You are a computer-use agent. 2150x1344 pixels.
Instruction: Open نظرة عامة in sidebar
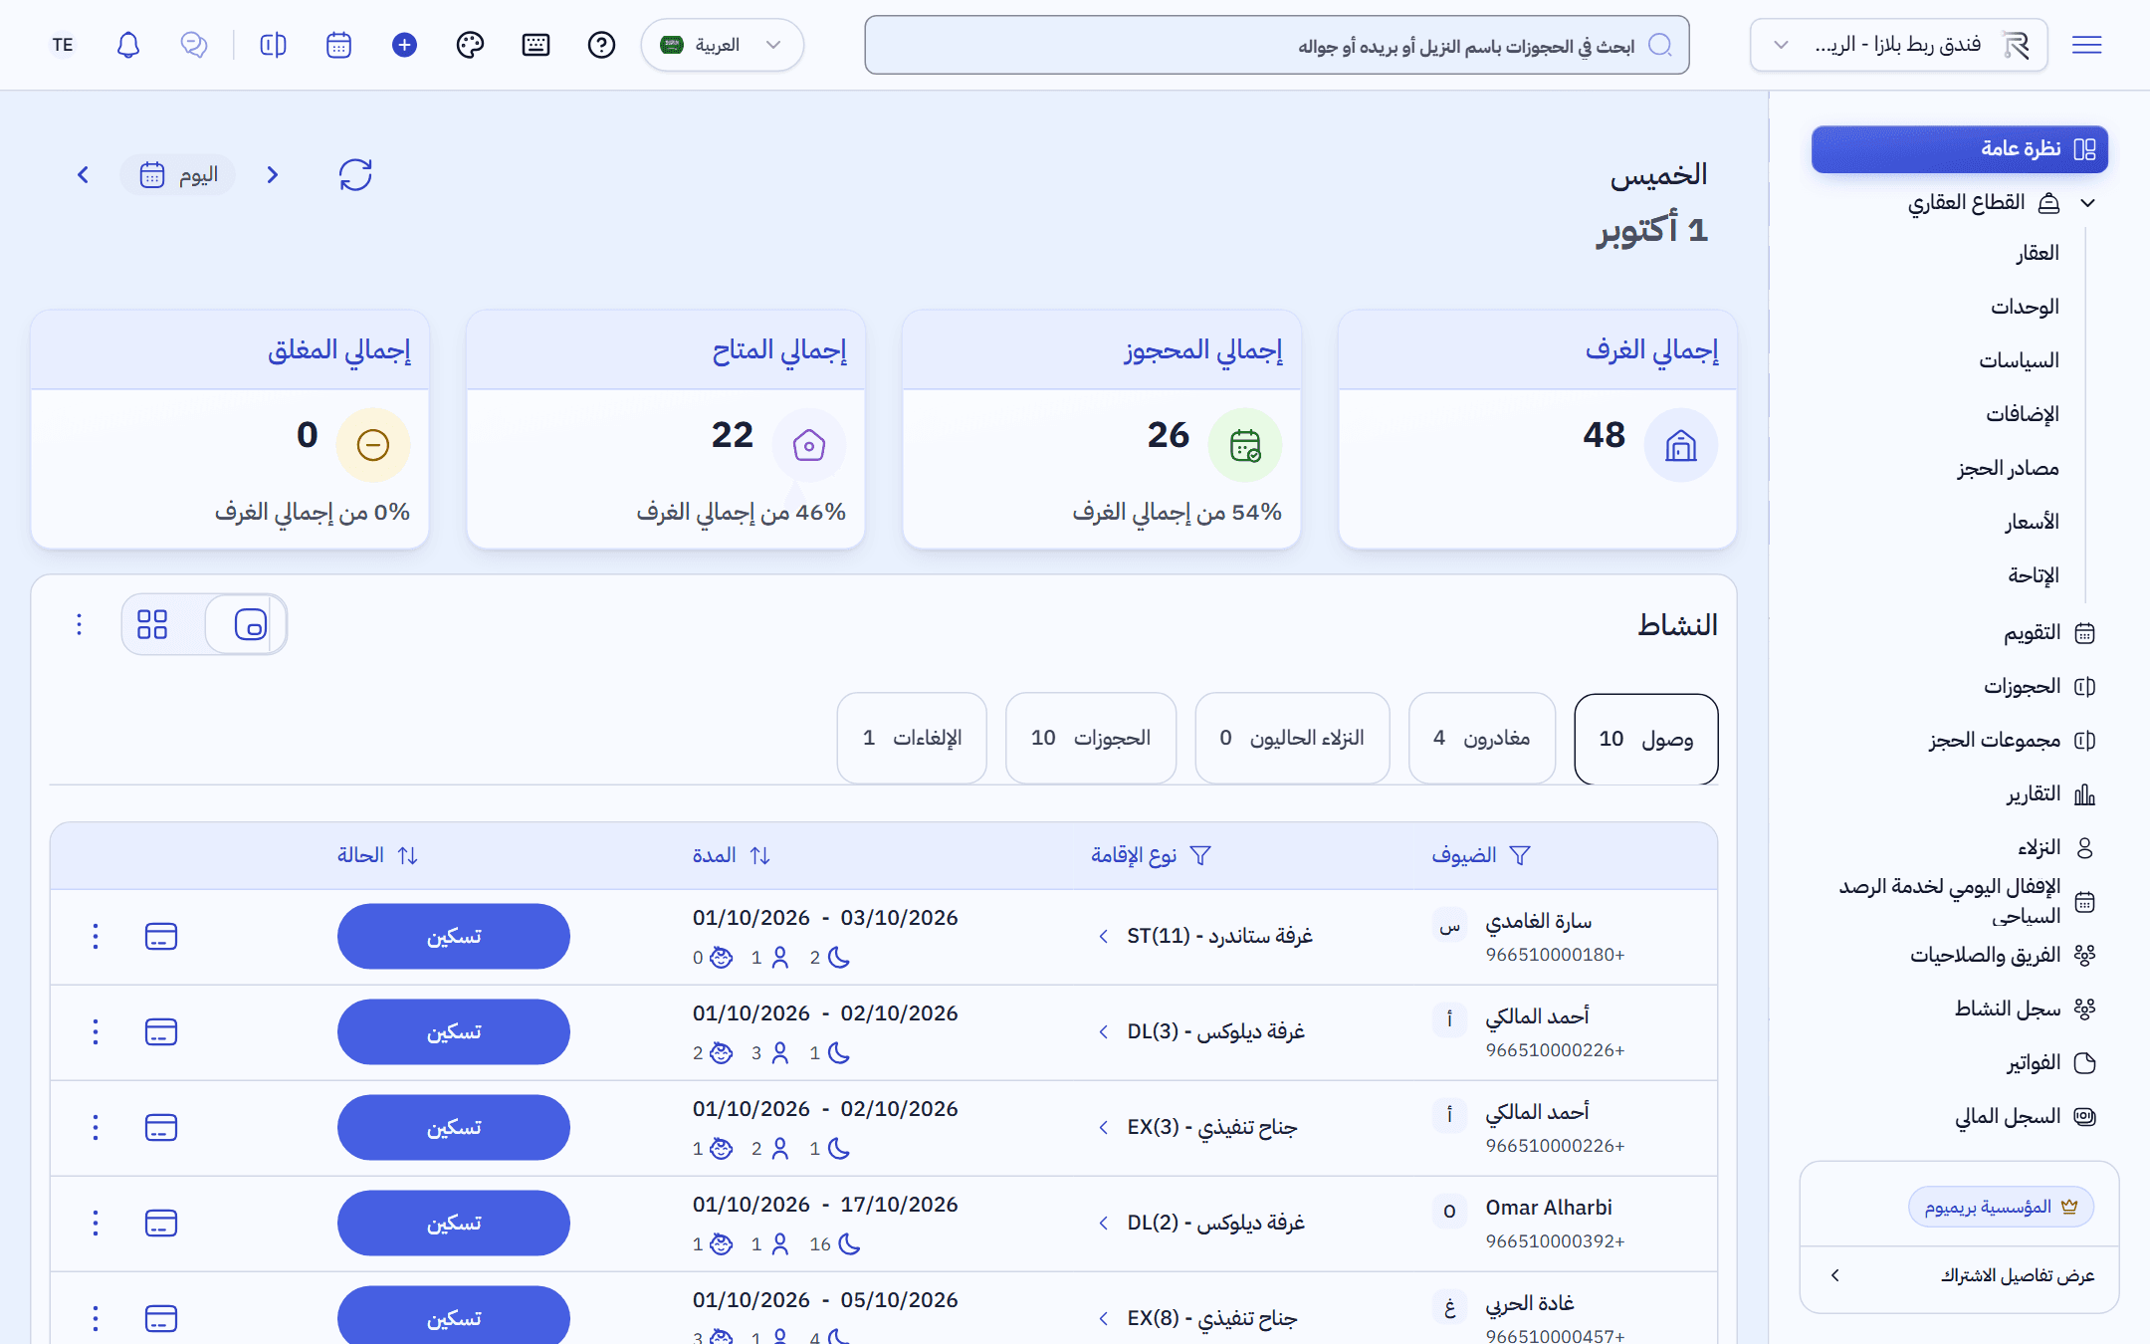(x=1960, y=149)
